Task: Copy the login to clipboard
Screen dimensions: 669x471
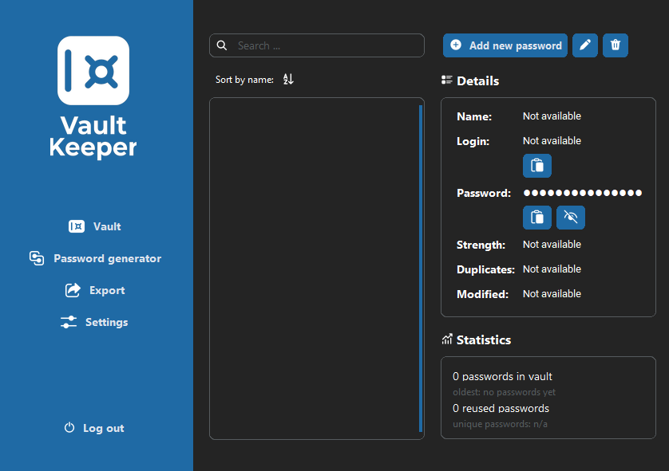Action: (537, 166)
